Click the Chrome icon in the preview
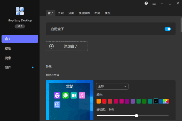Image resolution: width=182 pixels, height=121 pixels. pos(57,95)
